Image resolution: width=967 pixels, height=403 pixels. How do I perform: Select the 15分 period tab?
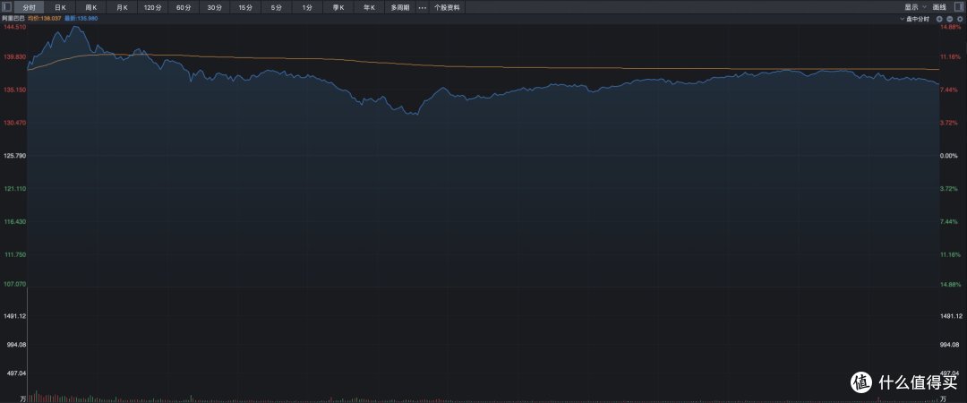point(245,7)
